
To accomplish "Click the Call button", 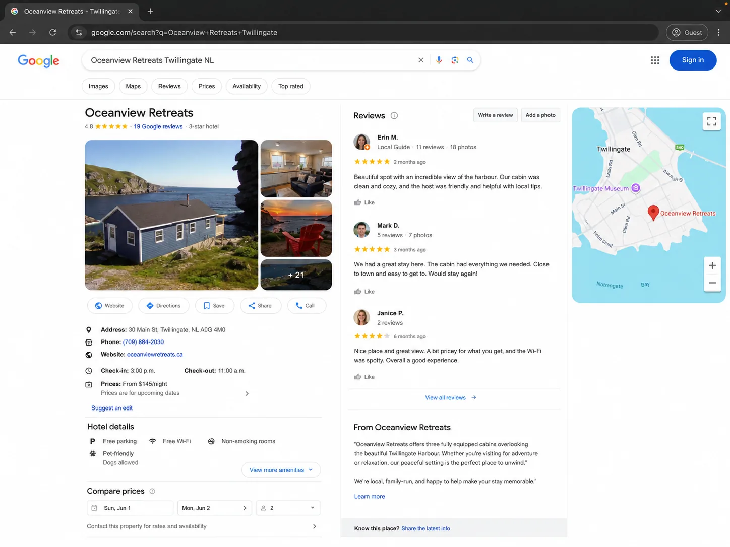I will (306, 306).
